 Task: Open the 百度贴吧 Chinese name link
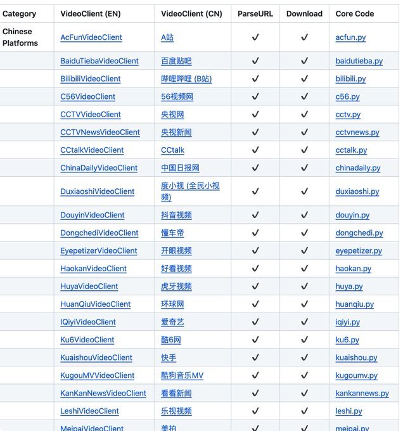[176, 61]
